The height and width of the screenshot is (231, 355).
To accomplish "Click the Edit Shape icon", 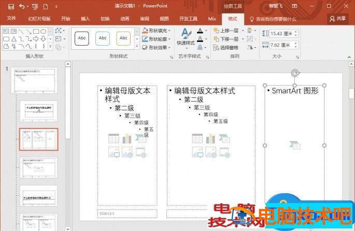I will coord(60,31).
